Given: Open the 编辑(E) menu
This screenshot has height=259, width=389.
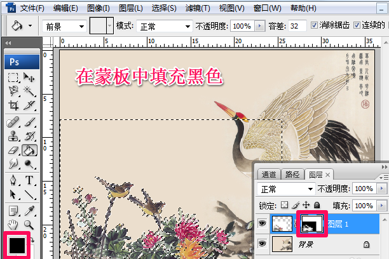Looking at the screenshot, I should pos(65,8).
